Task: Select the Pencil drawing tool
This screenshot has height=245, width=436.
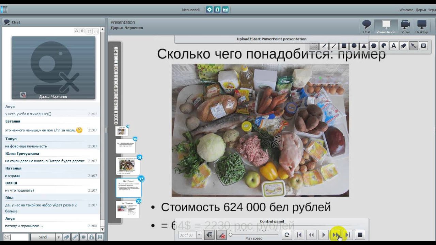Action: pyautogui.click(x=324, y=46)
